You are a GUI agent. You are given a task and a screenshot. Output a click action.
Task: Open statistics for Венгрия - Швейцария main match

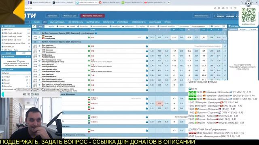pos(147,37)
